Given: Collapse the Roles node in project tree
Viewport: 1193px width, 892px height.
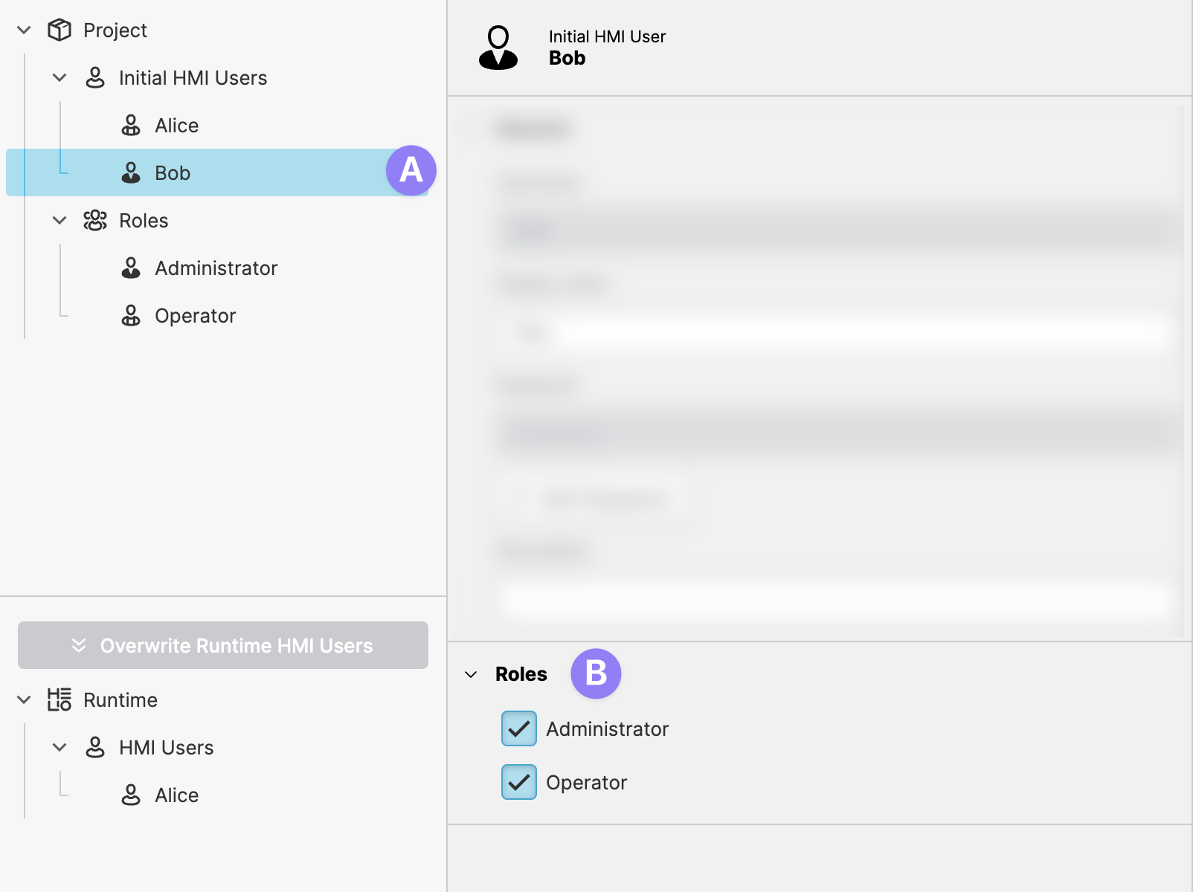Looking at the screenshot, I should tap(60, 221).
